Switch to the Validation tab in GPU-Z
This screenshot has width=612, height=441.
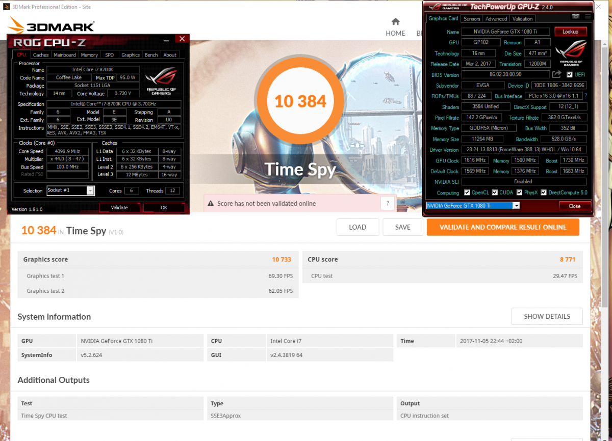522,19
